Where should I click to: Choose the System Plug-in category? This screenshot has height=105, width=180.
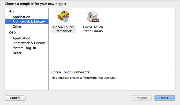[x=24, y=48]
